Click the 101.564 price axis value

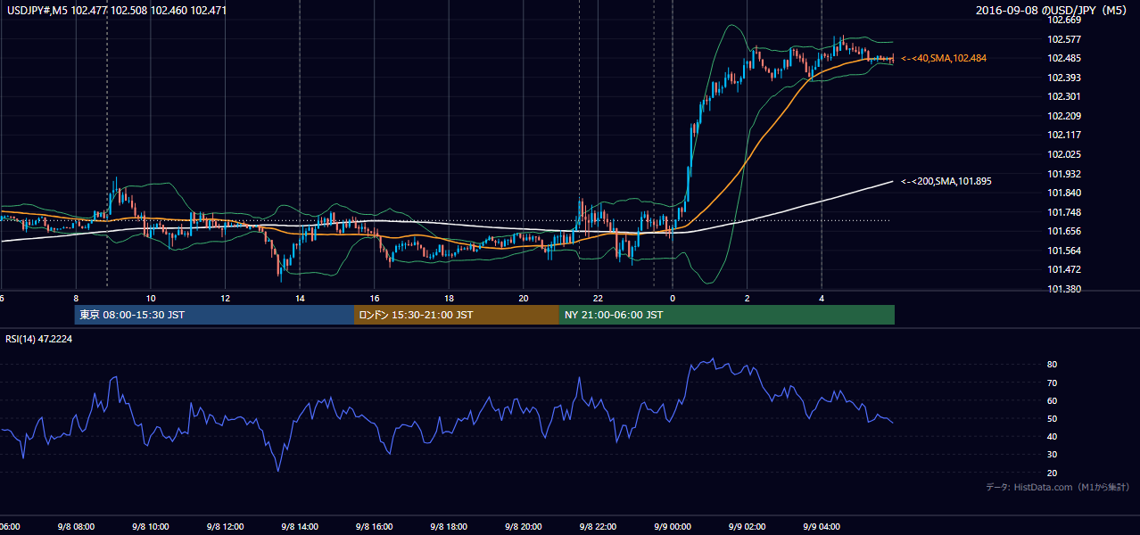point(1063,251)
